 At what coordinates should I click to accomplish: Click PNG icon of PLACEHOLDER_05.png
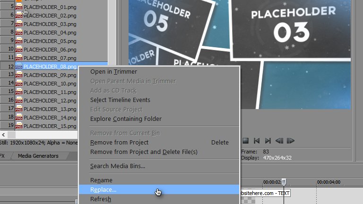[19, 41]
